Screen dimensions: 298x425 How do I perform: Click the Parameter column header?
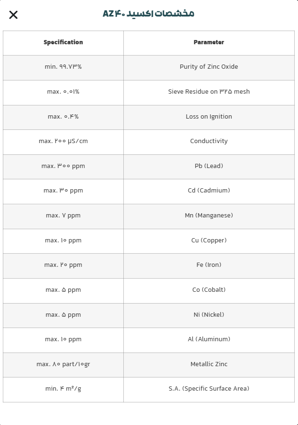click(209, 42)
